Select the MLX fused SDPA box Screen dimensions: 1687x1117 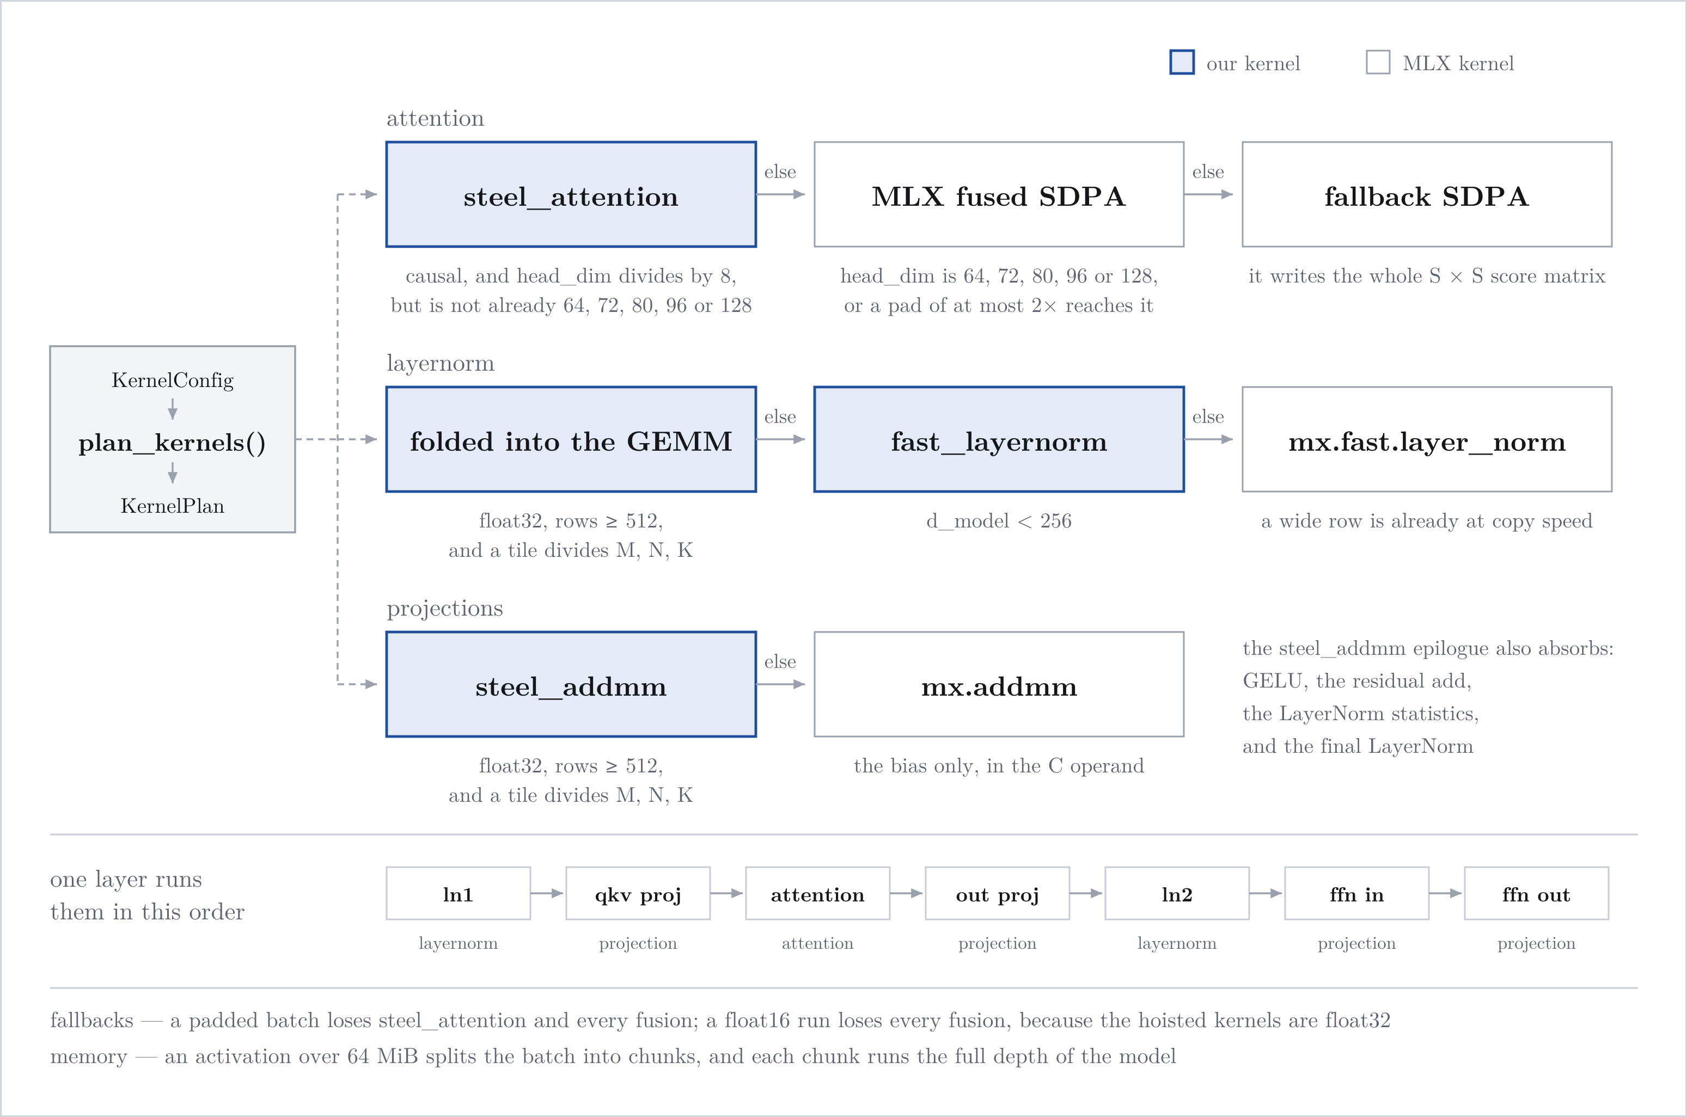pyautogui.click(x=999, y=194)
